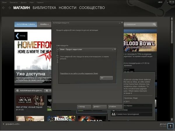Switch to the Apple Mac games tab

[x=48, y=91]
